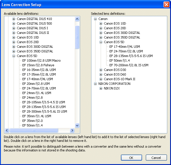The height and width of the screenshot is (165, 171).
Task: Click the Canon EOS-1D Mark II label
Action: 119,79
